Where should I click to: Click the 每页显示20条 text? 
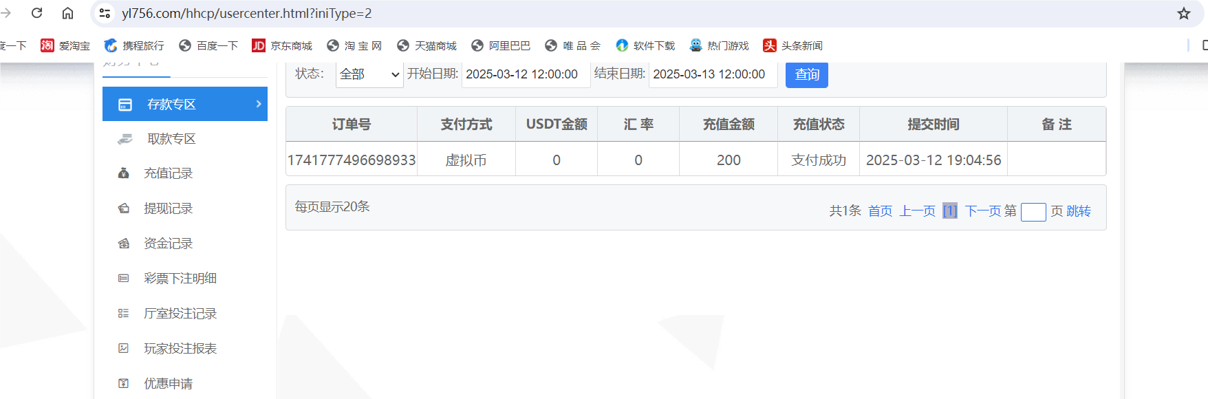point(332,206)
